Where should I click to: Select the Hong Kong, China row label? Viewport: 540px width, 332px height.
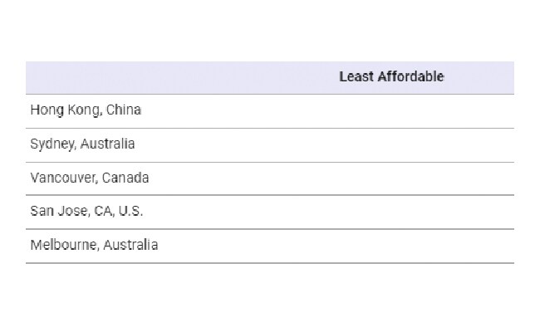pyautogui.click(x=86, y=110)
